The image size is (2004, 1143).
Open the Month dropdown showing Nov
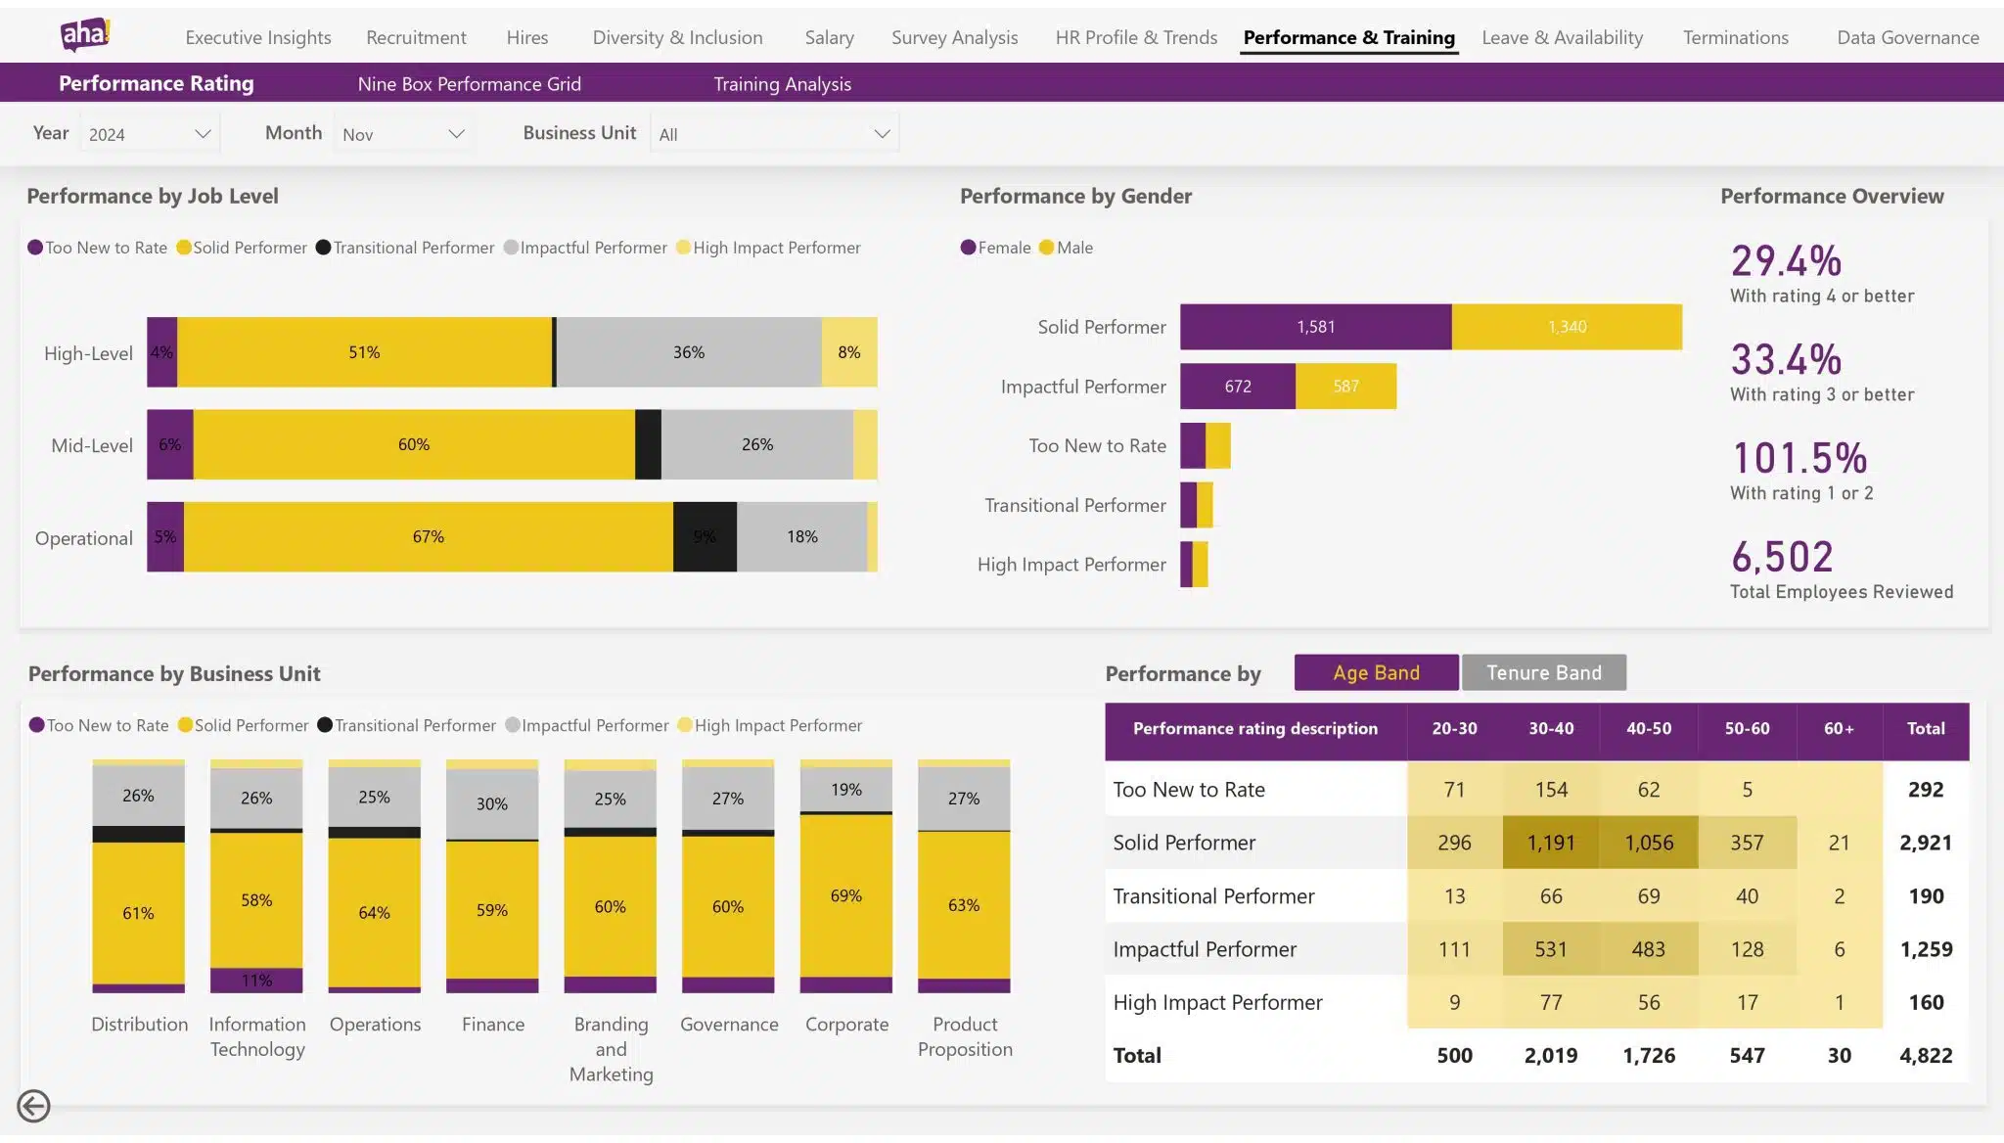403,132
